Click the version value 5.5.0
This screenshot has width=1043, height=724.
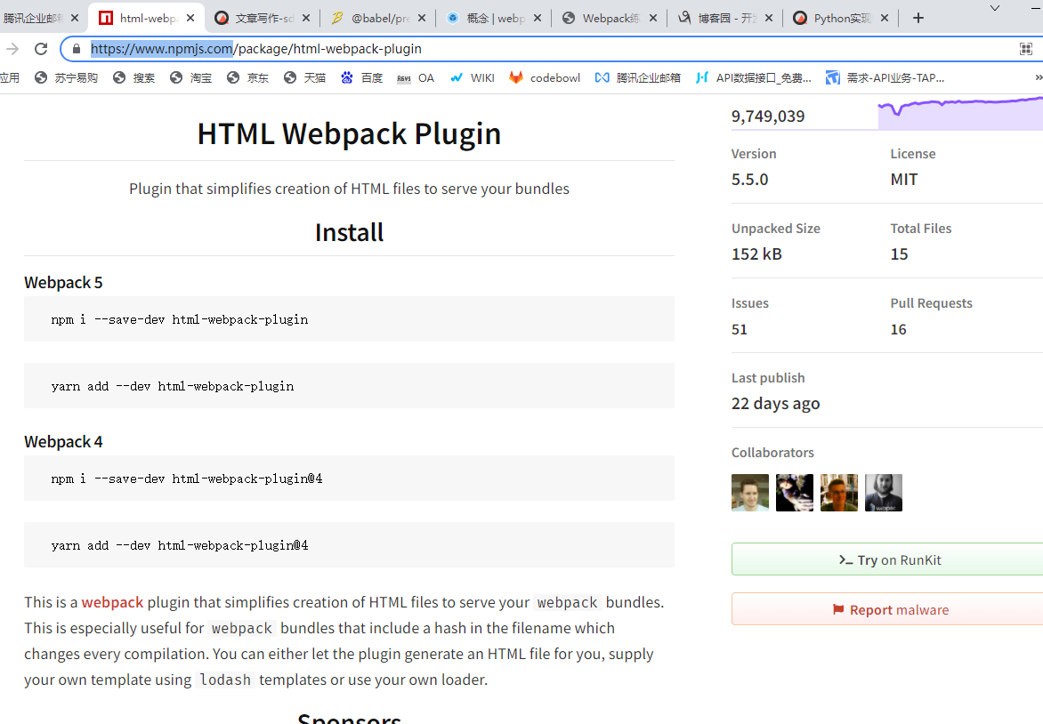pyautogui.click(x=749, y=180)
